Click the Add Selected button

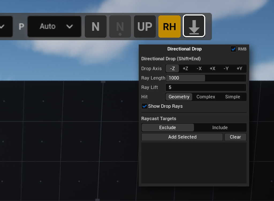click(182, 137)
